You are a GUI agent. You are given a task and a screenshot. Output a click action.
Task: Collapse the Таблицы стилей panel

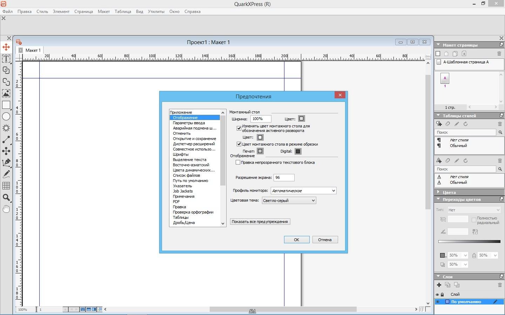click(x=438, y=115)
